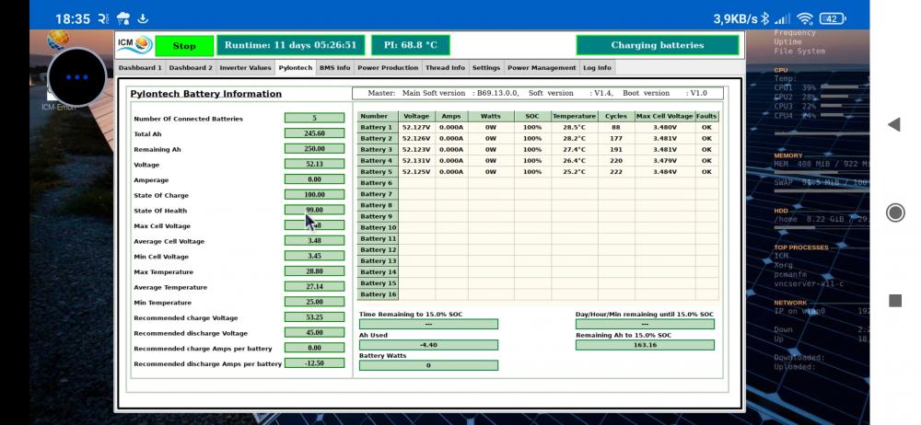Image resolution: width=921 pixels, height=425 pixels.
Task: Click the Number Of Connected Batteries field
Action: 314,118
